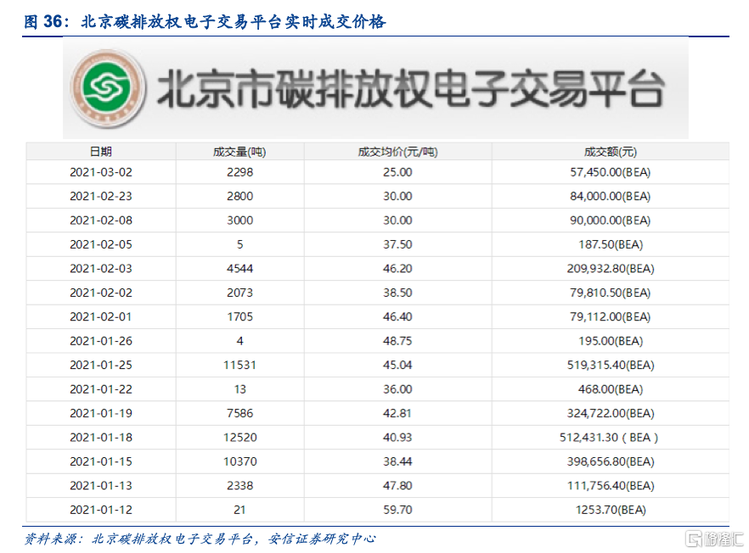Select the 成交额(元) column header
The width and height of the screenshot is (749, 553).
611,152
